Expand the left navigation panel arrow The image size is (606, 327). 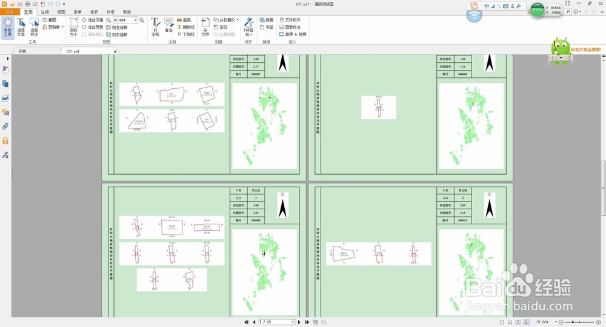click(x=8, y=59)
